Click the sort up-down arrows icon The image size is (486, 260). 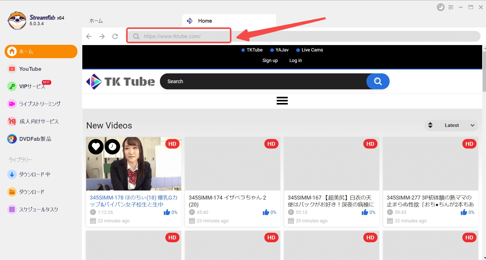430,125
